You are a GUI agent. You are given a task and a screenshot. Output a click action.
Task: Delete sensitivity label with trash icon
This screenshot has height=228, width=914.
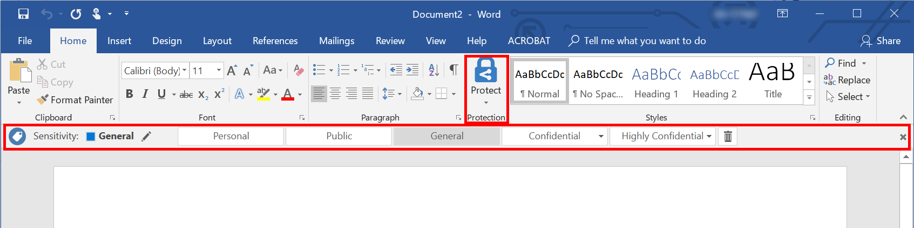[728, 136]
